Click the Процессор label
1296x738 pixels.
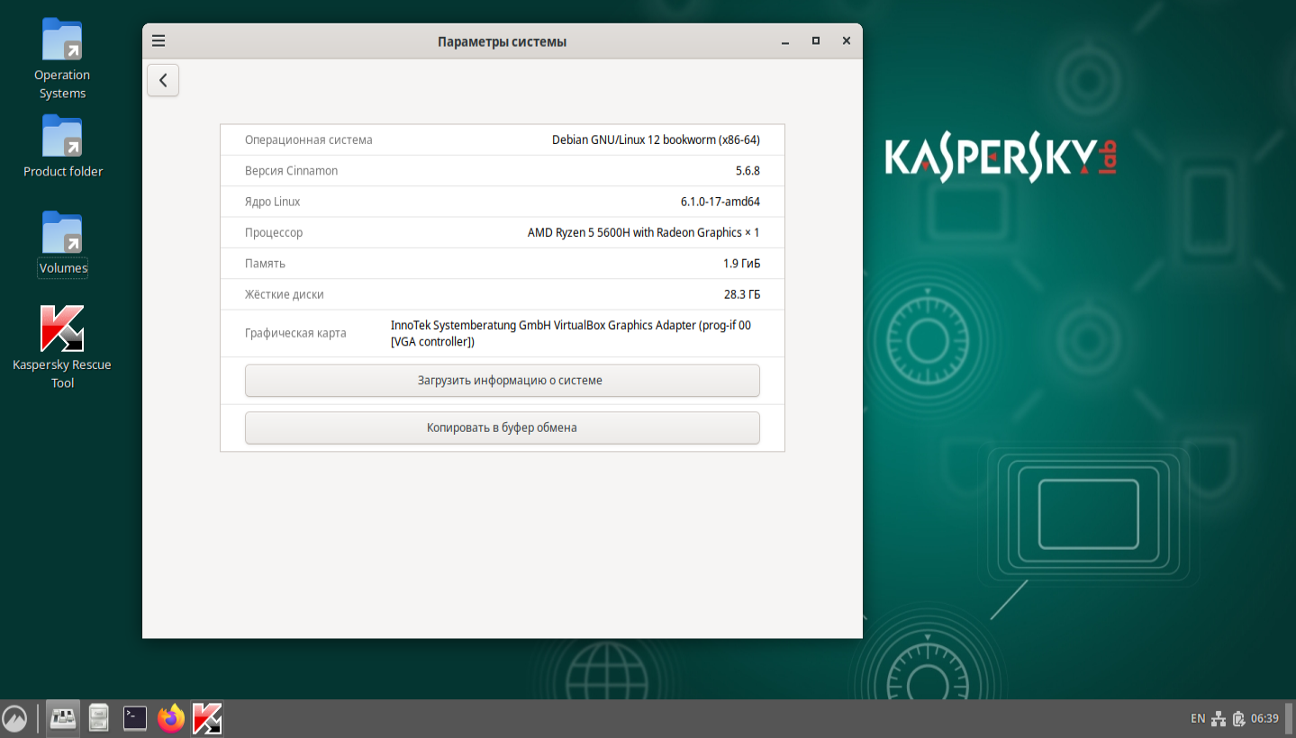[274, 232]
